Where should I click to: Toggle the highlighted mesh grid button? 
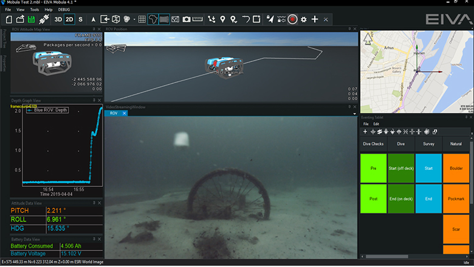click(x=164, y=19)
